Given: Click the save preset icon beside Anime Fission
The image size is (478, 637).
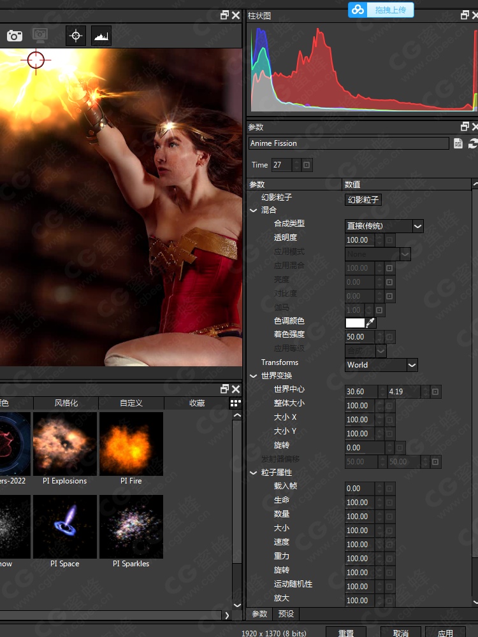Looking at the screenshot, I should click(458, 143).
